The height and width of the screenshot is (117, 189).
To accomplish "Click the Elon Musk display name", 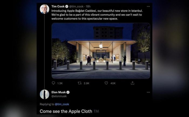I will (59, 92).
